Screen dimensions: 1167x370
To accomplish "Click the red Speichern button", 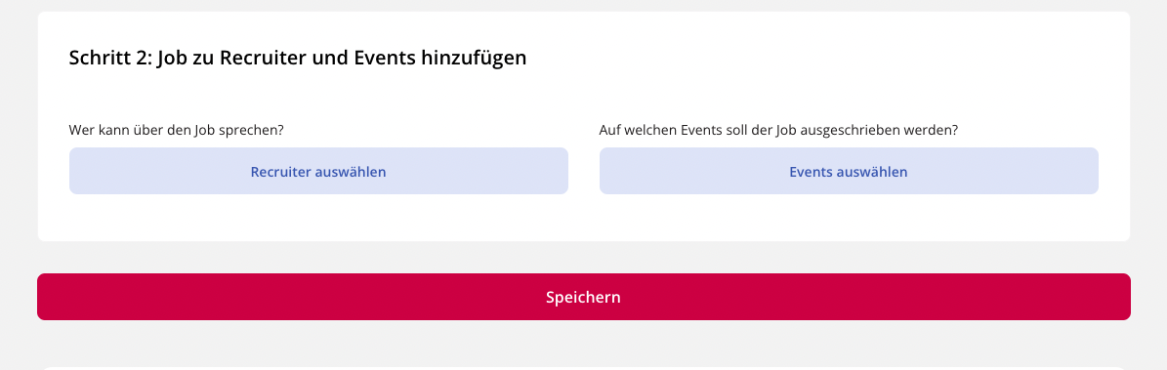I will [x=584, y=297].
